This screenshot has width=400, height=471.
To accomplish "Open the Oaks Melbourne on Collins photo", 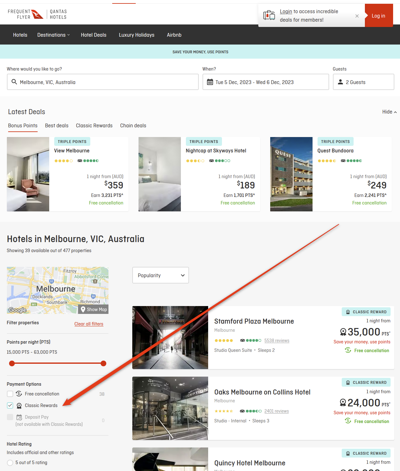I will (170, 408).
